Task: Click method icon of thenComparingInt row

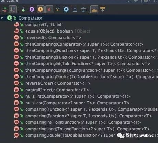Action: tap(16, 63)
